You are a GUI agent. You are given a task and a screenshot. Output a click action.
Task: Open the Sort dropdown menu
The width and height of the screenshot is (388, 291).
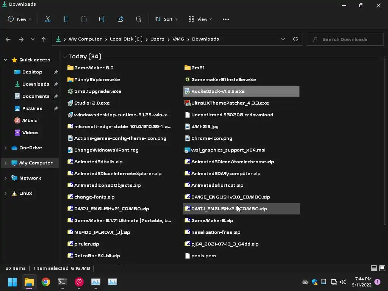[x=166, y=19]
